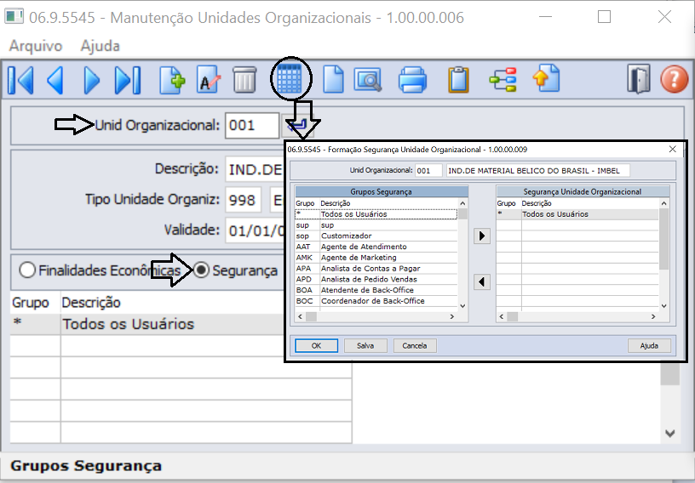The height and width of the screenshot is (483, 695).
Task: Click main grid Grupo column header
Action: click(30, 303)
